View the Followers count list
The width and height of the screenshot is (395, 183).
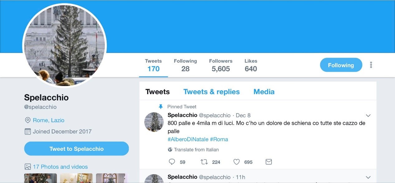[221, 65]
